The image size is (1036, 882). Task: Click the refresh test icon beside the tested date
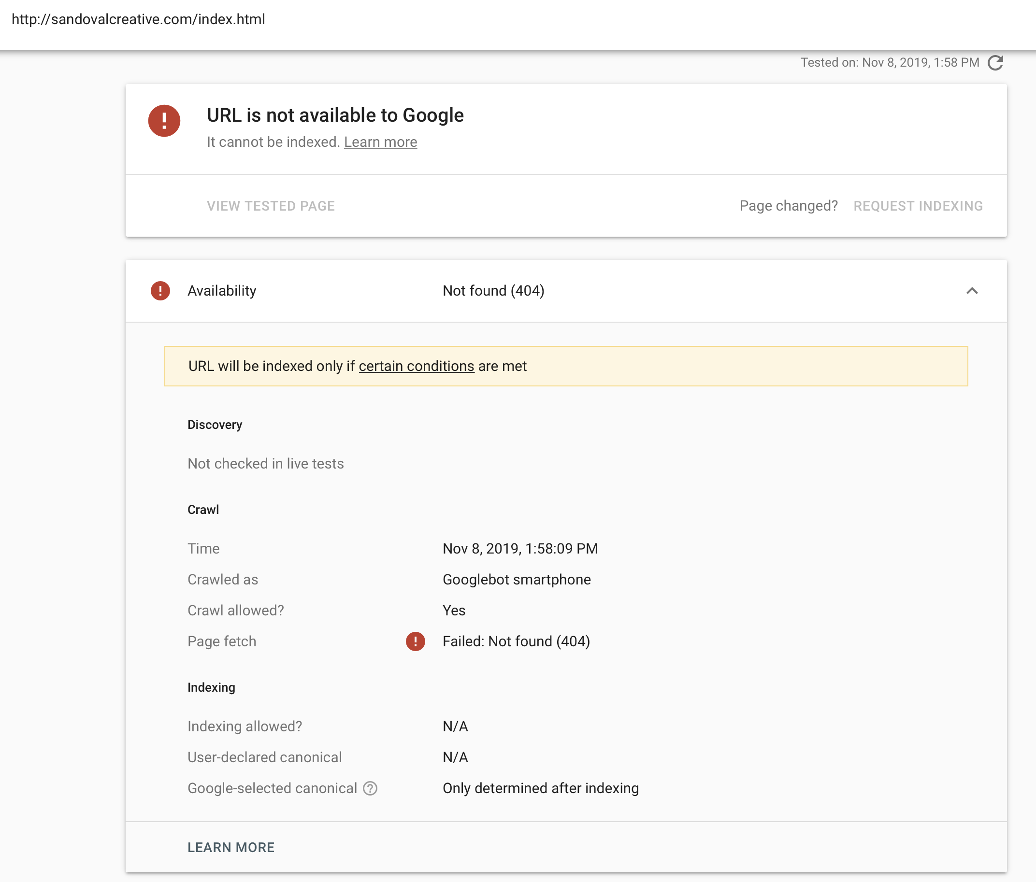coord(995,63)
